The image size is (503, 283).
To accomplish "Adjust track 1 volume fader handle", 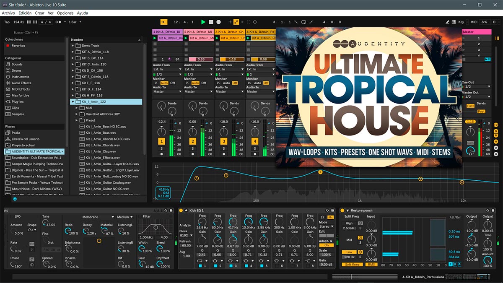I will coord(176,123).
